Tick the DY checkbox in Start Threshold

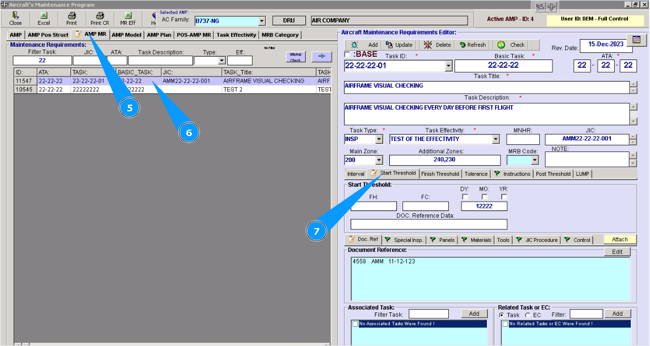point(465,197)
